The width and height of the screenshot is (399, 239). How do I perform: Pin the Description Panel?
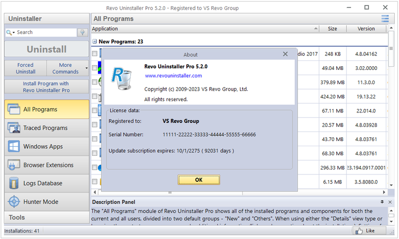point(382,202)
